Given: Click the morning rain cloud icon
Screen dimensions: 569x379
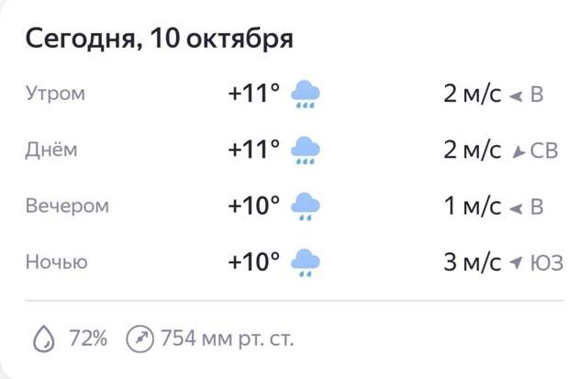Looking at the screenshot, I should tap(305, 95).
